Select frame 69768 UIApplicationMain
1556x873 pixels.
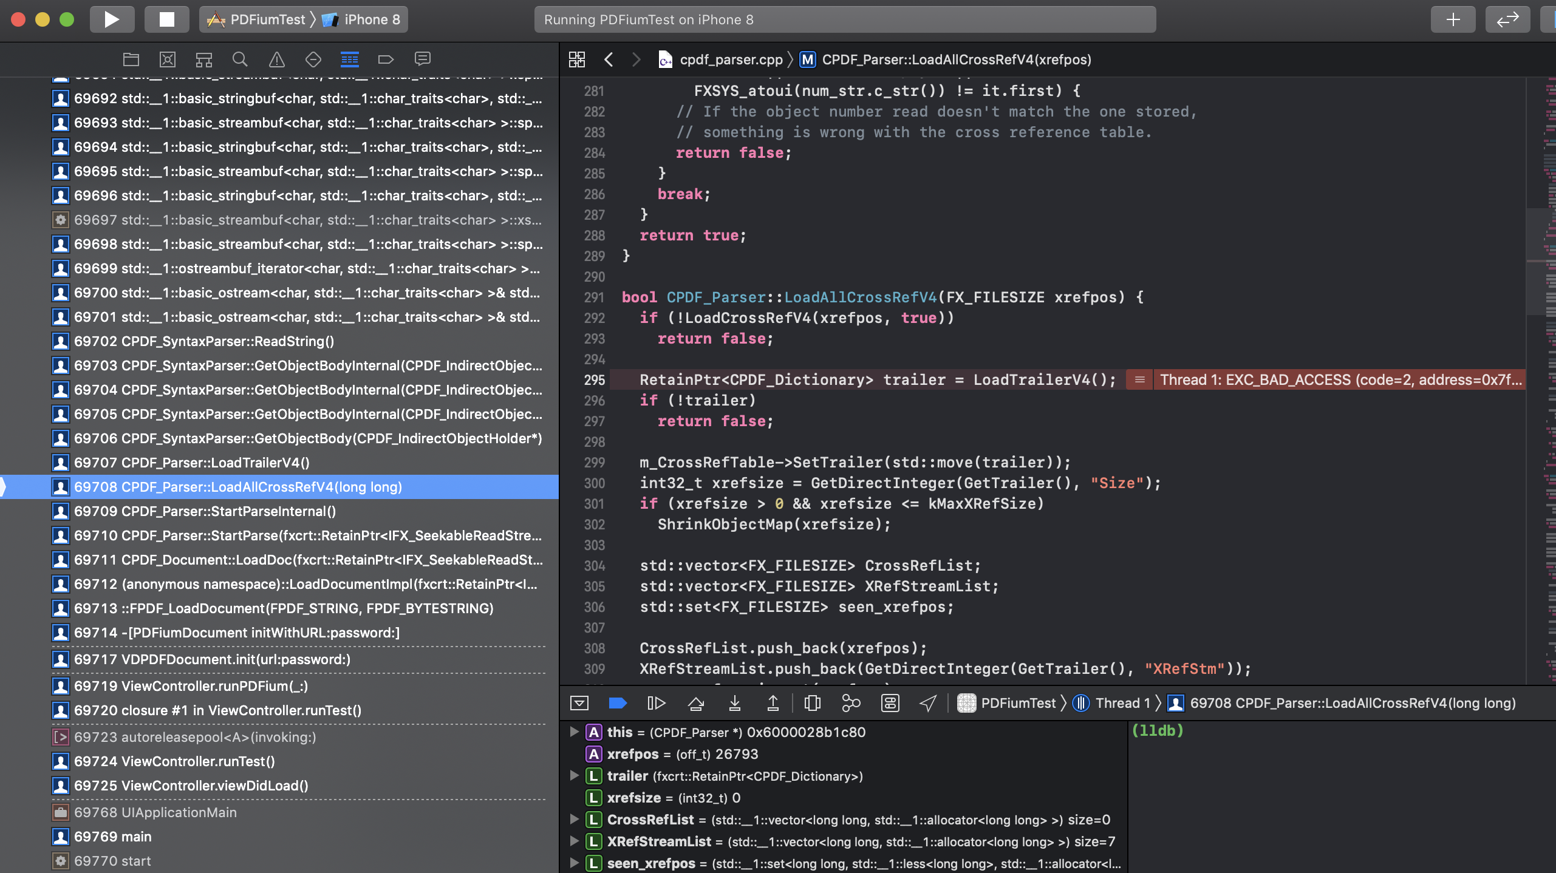279,812
